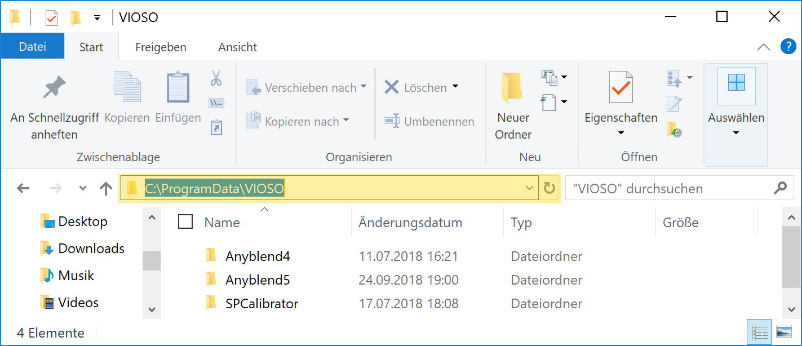Click navigation pane scrollbar down arrow
This screenshot has height=346, width=802.
pos(152,309)
